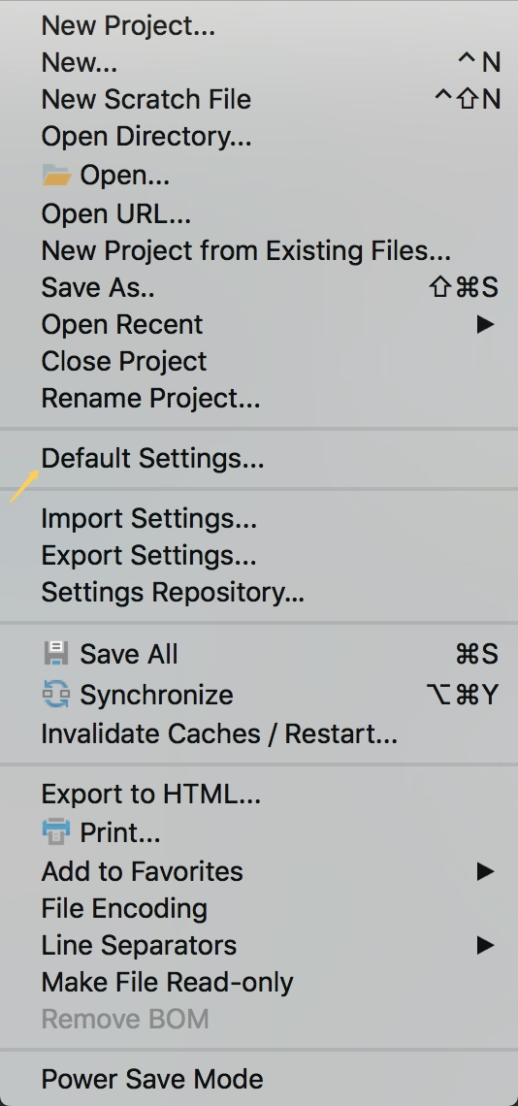Toggle Make File Read-only

[259, 982]
